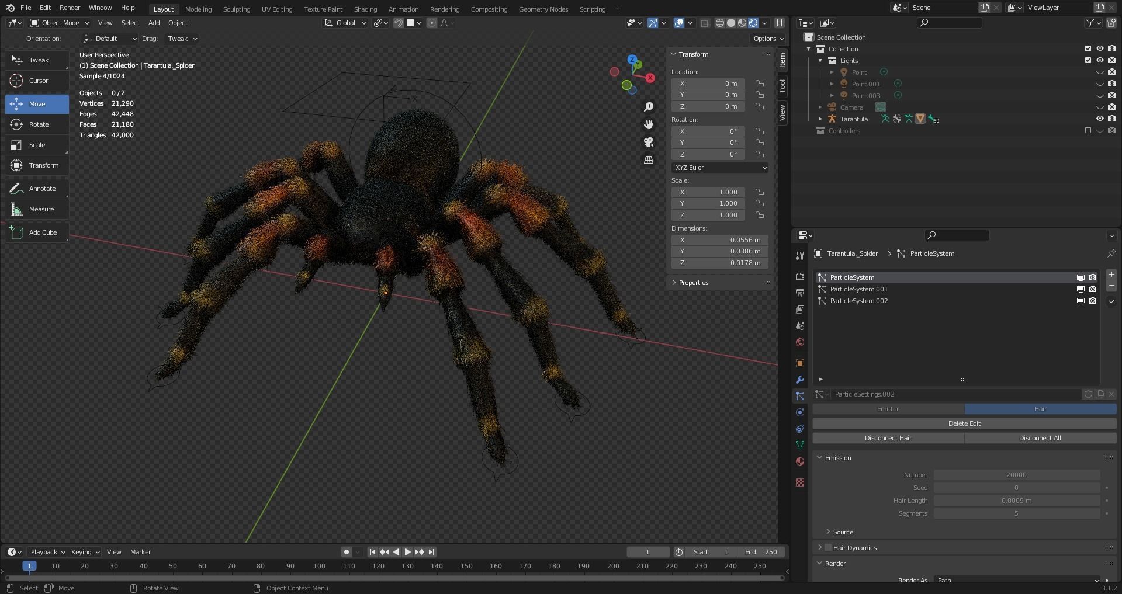The width and height of the screenshot is (1122, 594).
Task: Uncheck the Collection exclude checkbox
Action: pyautogui.click(x=1088, y=49)
